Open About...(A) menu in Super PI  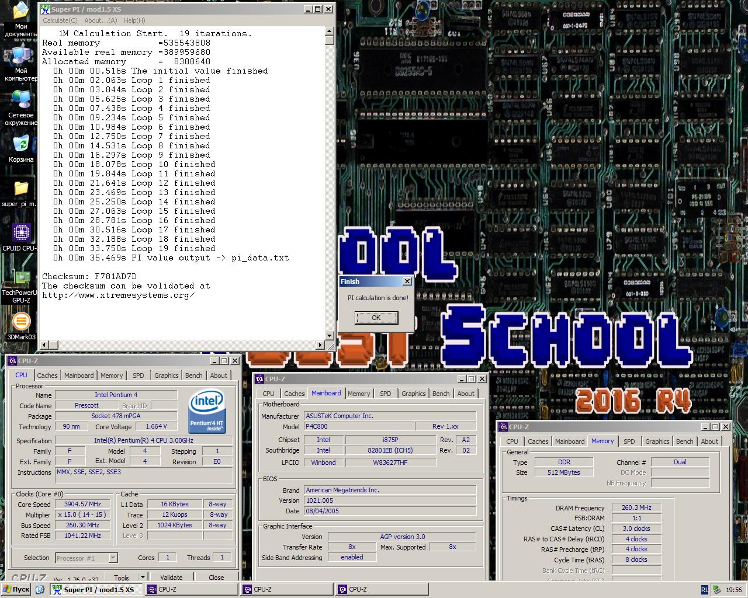[x=101, y=20]
